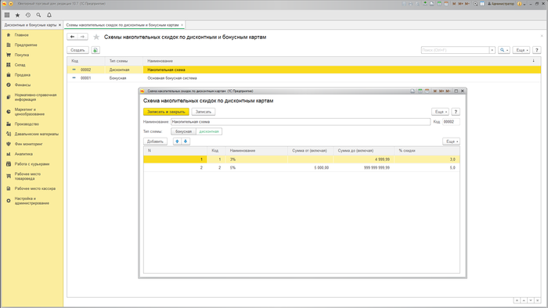This screenshot has height=308, width=548.
Task: Move row down with blue arrow
Action: pyautogui.click(x=186, y=141)
